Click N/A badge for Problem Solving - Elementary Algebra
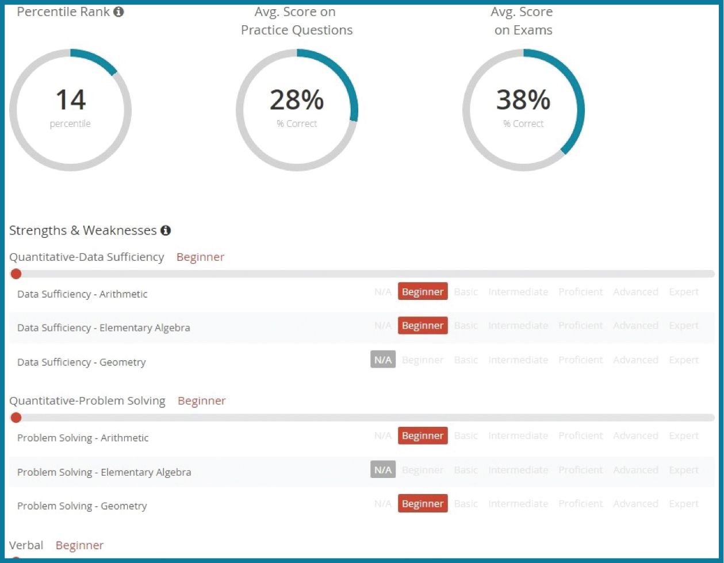 click(383, 470)
